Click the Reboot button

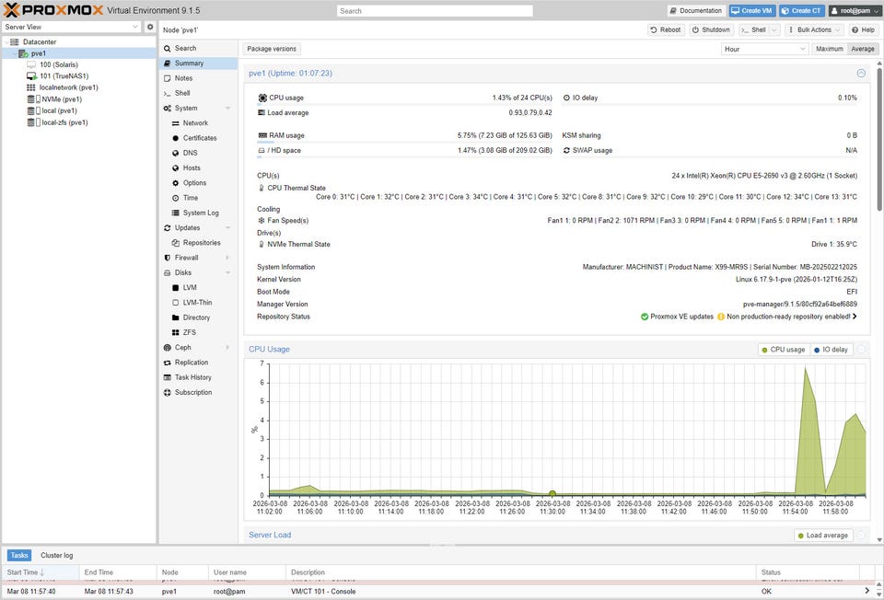(666, 29)
